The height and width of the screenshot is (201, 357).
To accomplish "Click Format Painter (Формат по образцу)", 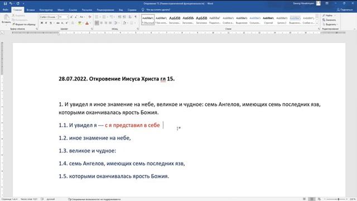I will coord(24,24).
